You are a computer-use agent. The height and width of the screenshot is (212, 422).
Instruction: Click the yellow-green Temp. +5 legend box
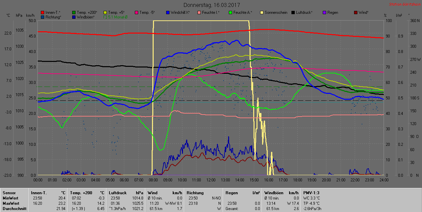click(105, 13)
